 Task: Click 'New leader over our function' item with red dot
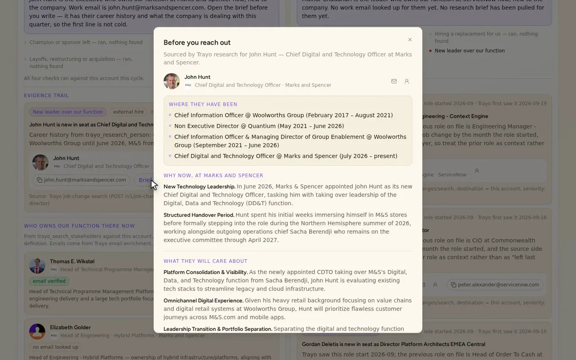tap(470, 51)
